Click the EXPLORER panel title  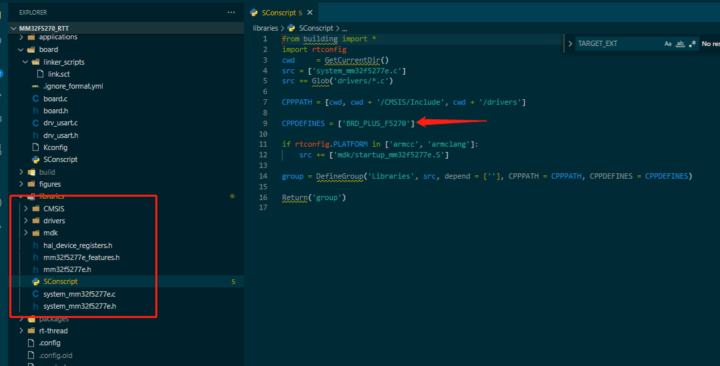[x=33, y=13]
